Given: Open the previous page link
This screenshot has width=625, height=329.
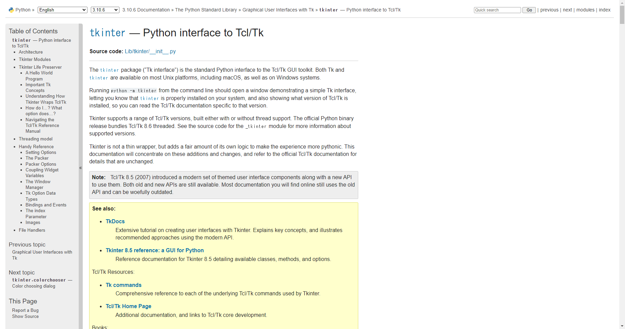Looking at the screenshot, I should point(549,10).
